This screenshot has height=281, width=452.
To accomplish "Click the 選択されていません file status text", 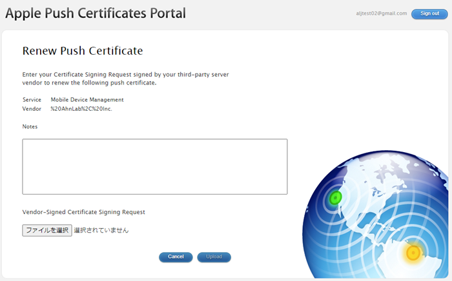I will click(x=101, y=230).
